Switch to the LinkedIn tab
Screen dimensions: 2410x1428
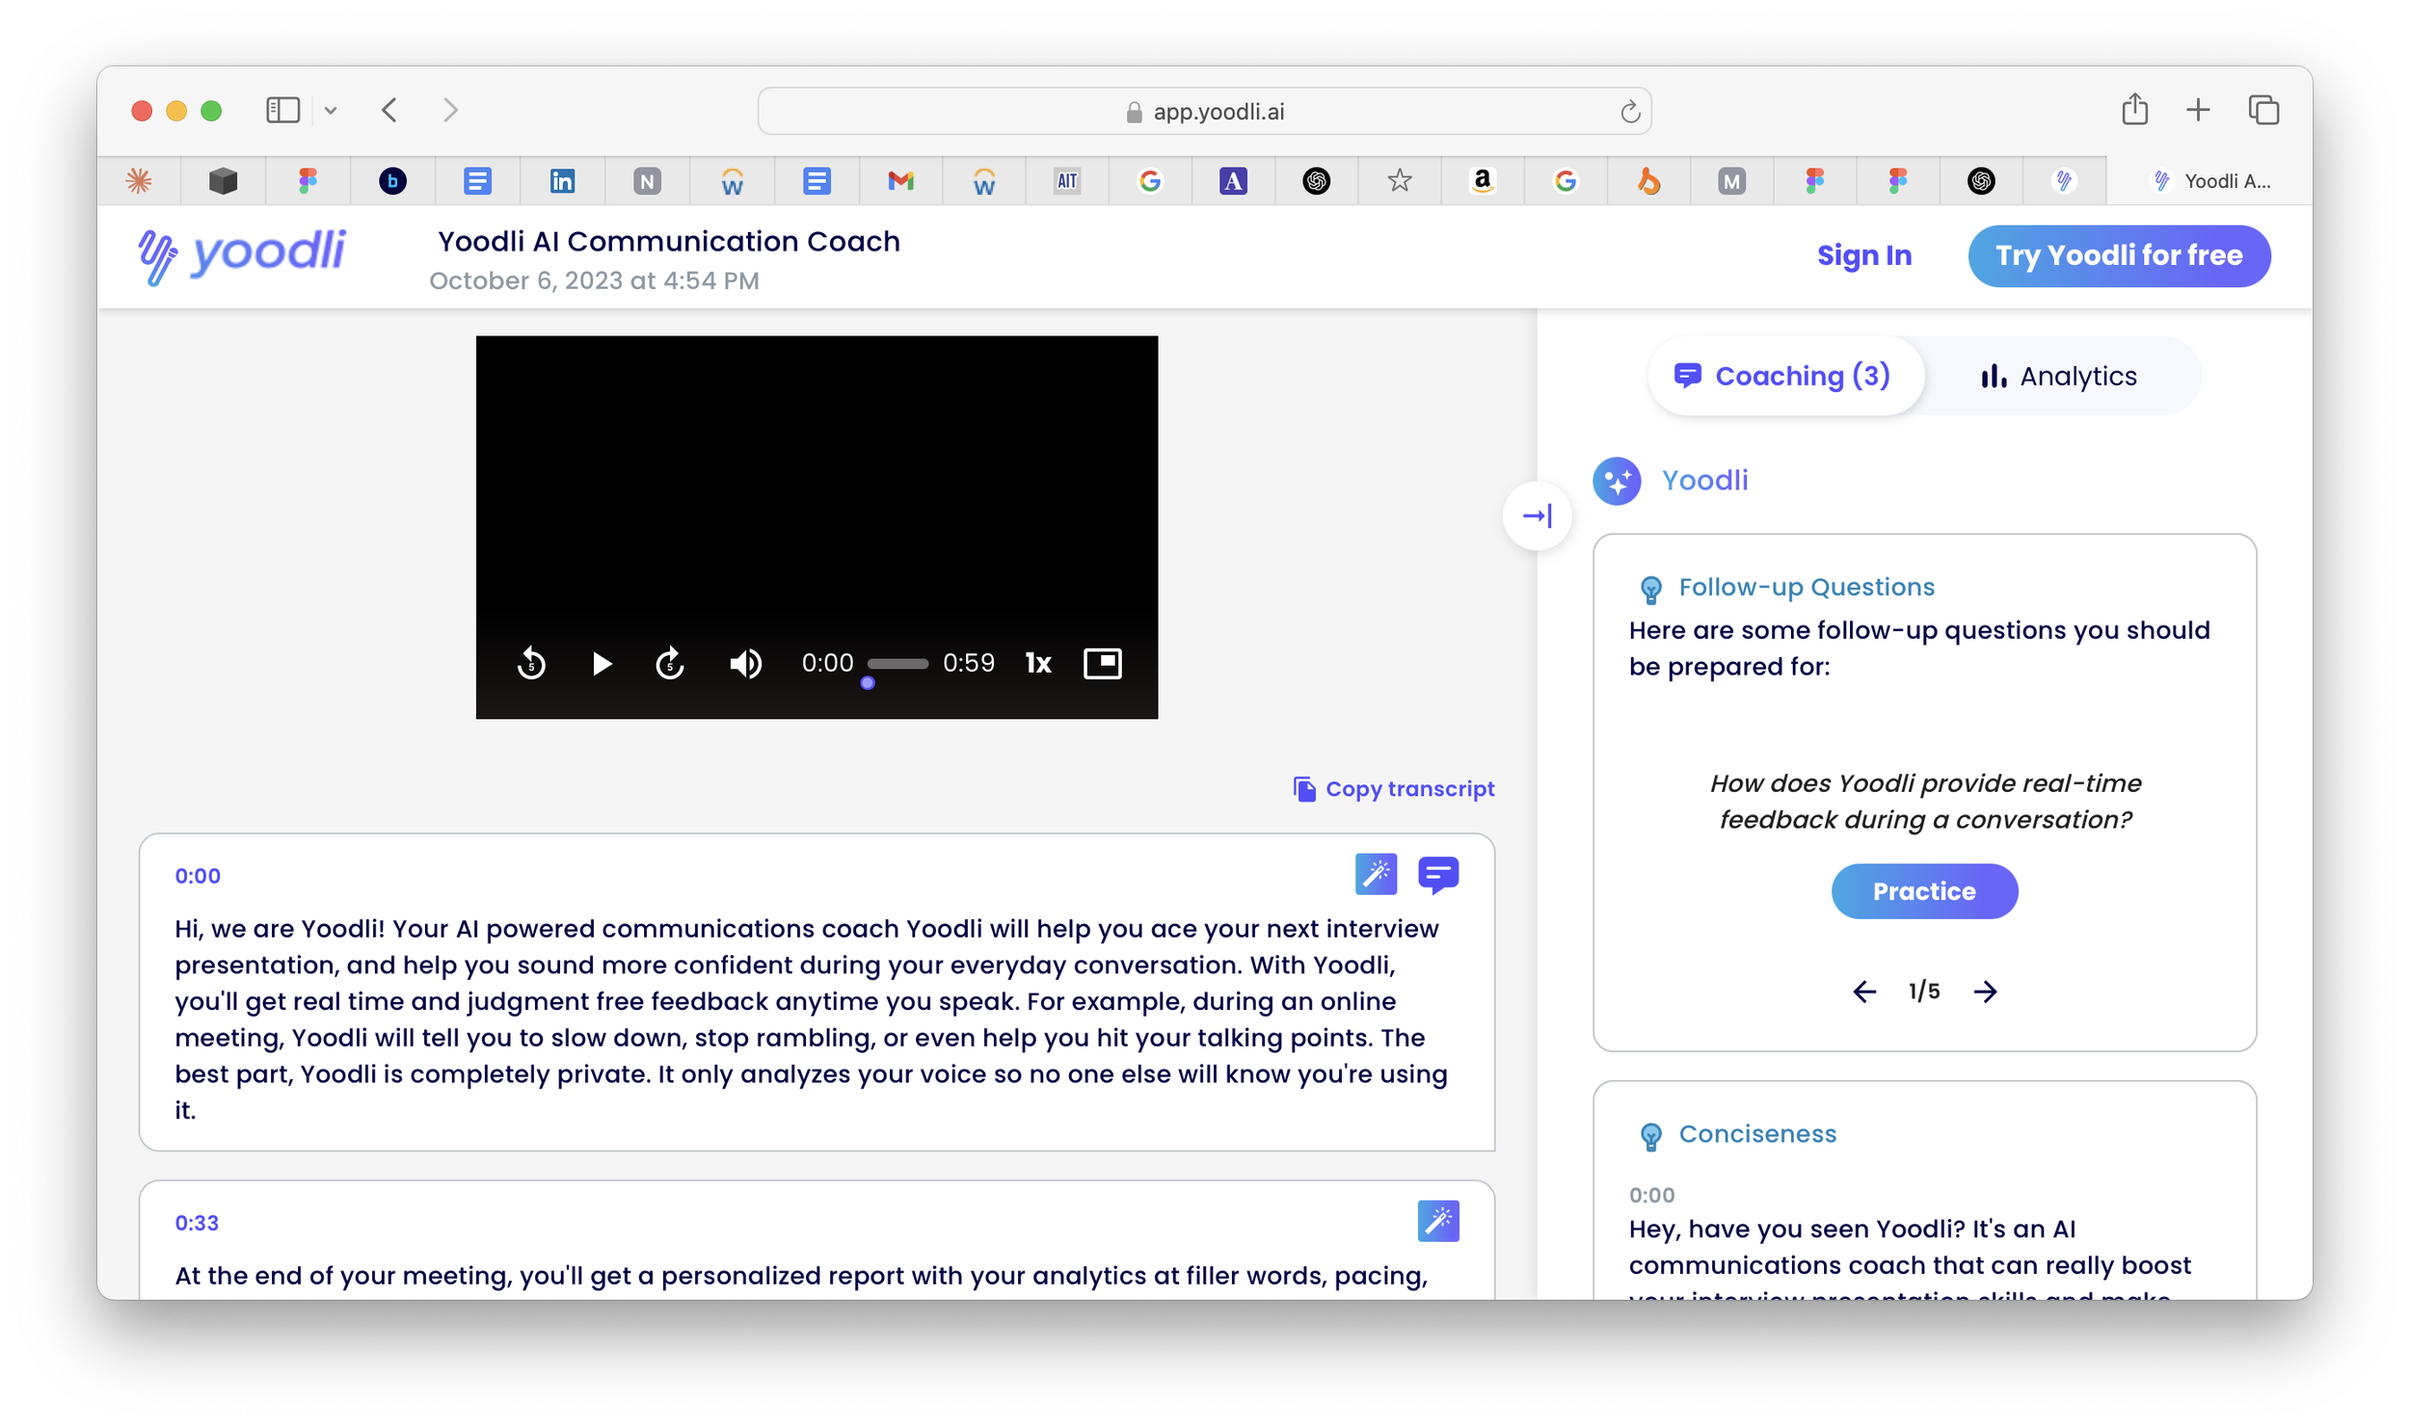[x=562, y=180]
